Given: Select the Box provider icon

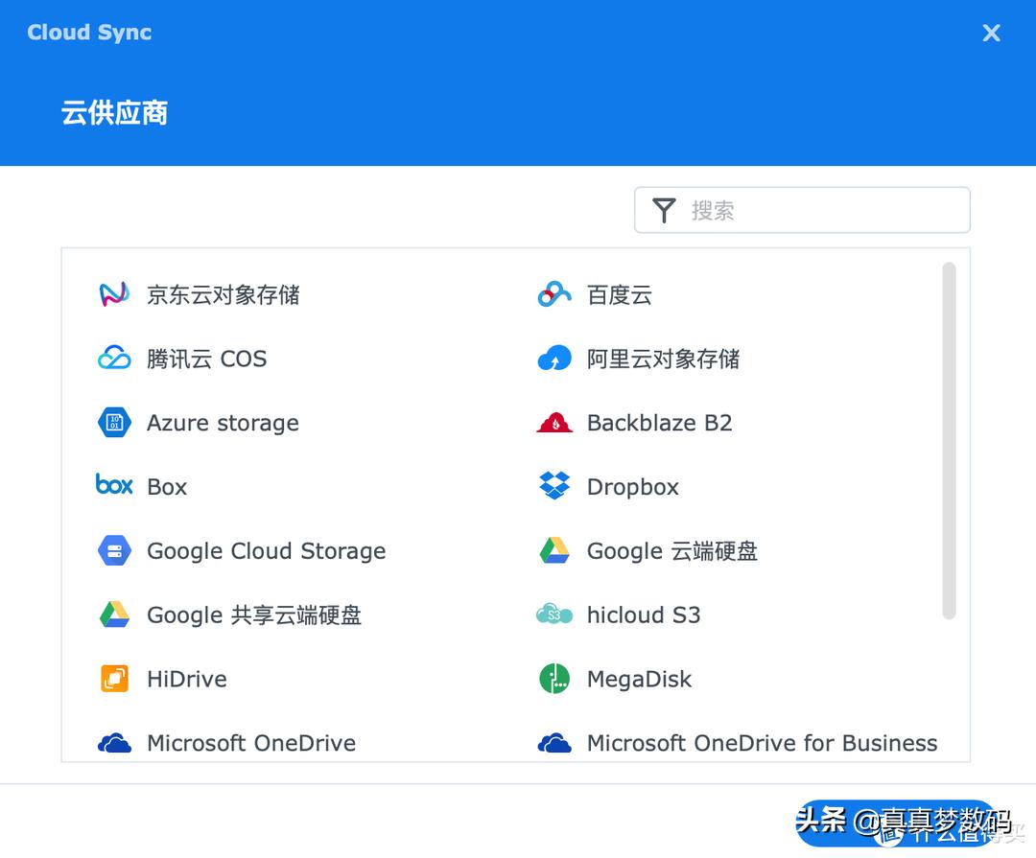Looking at the screenshot, I should pos(114,486).
